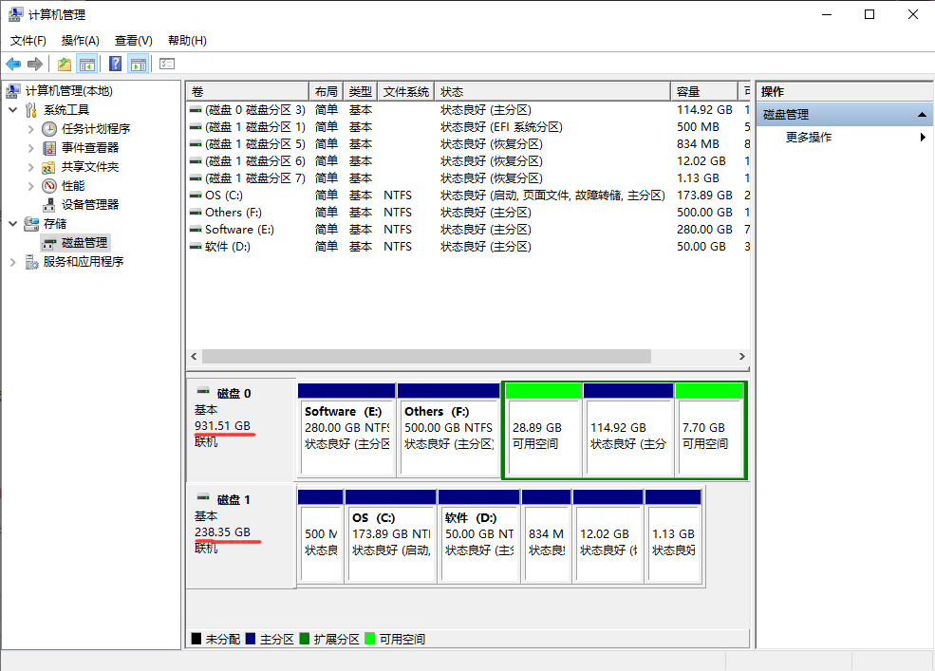Select the OS (C:) 173.89 GB partition block
Image resolution: width=935 pixels, height=671 pixels.
[x=390, y=537]
